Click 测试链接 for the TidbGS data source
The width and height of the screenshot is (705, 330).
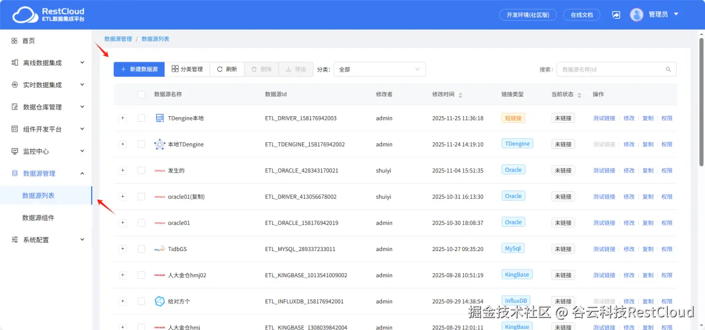604,249
